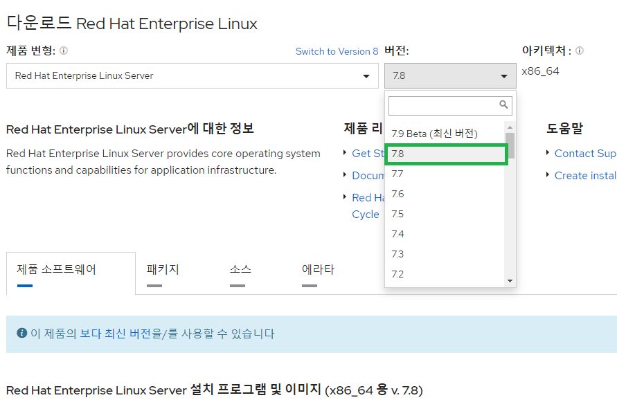Choose version 7.7 from the list
617x409 pixels.
pyautogui.click(x=445, y=174)
